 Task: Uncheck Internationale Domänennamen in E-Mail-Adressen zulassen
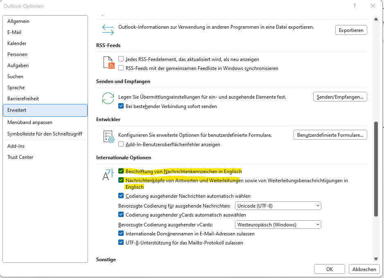121,233
